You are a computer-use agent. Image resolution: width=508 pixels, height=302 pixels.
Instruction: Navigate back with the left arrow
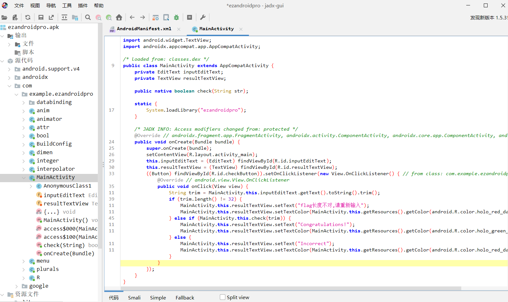tap(132, 17)
